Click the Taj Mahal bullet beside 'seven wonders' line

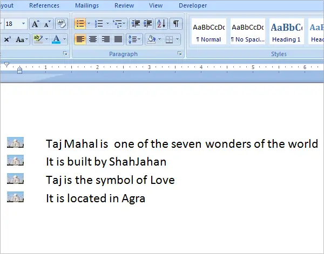click(15, 142)
